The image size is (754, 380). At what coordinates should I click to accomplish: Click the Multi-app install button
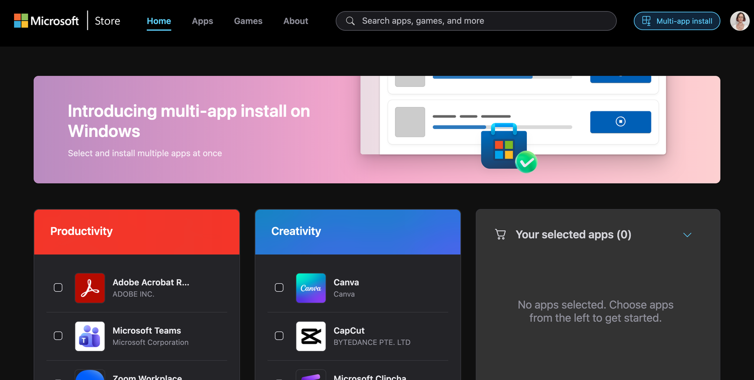tap(677, 21)
